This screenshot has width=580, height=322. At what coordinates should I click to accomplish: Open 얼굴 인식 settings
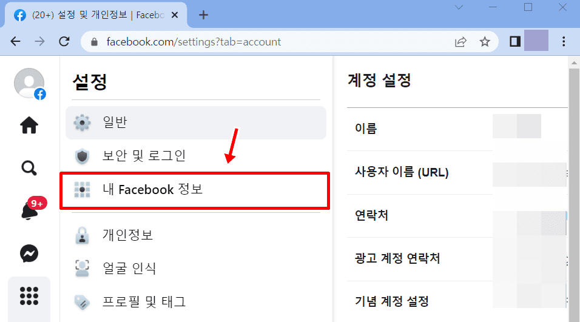196,269
